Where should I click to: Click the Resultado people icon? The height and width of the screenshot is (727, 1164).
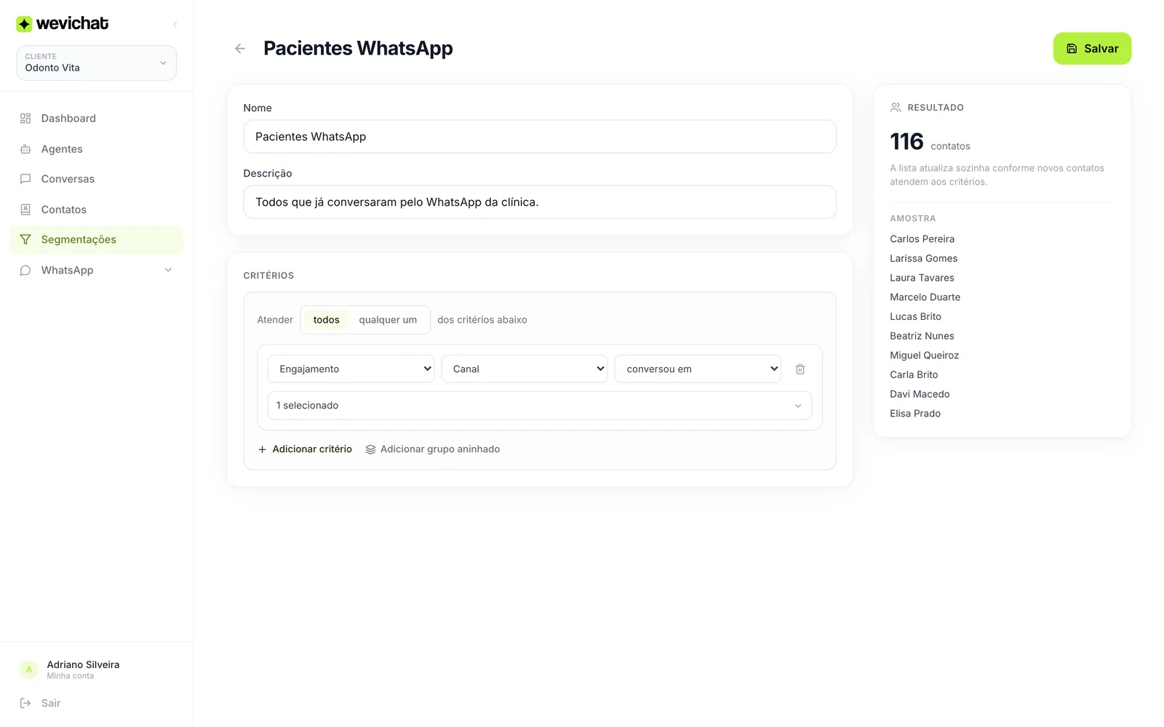(896, 108)
